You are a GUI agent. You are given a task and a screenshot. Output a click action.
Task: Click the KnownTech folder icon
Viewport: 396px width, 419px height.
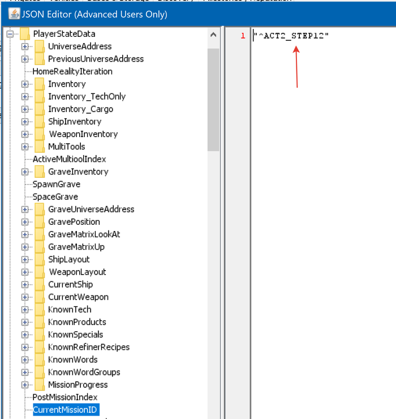[x=40, y=310]
